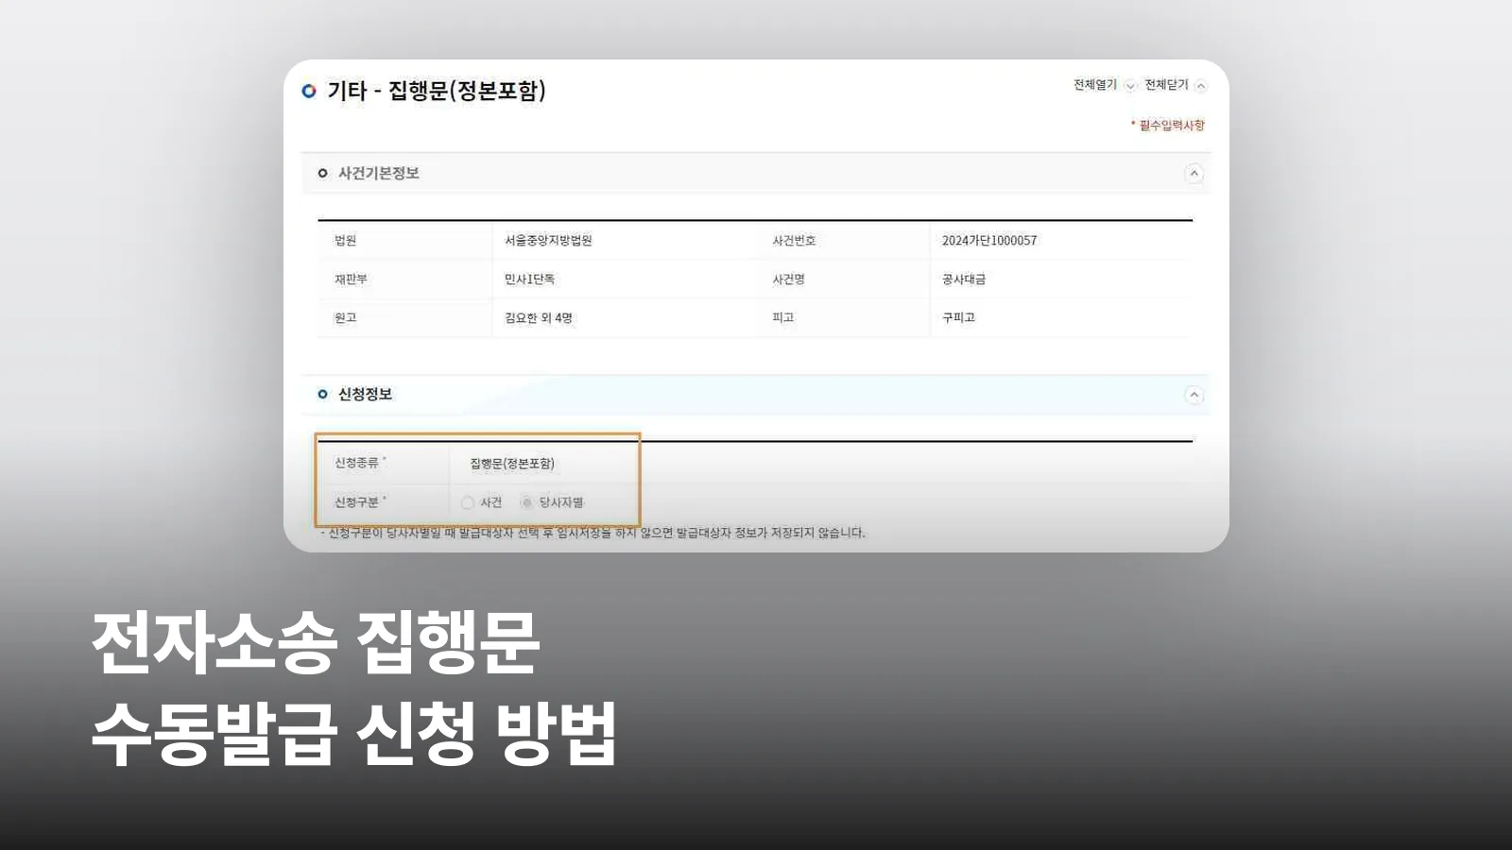Viewport: 1512px width, 850px height.
Task: Click the 민사1단독 cell
Action: tap(529, 280)
